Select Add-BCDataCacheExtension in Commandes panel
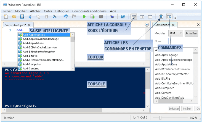Image resolution: width=202 pixels, height=122 pixels. tap(172, 69)
